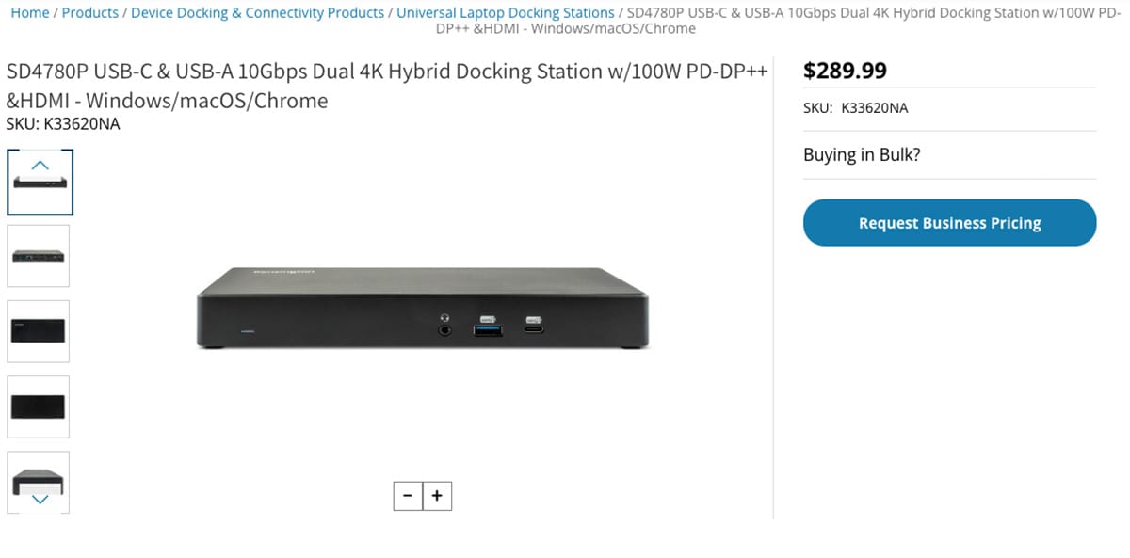Select the rear ports view thumbnail
The height and width of the screenshot is (558, 1130).
[39, 256]
